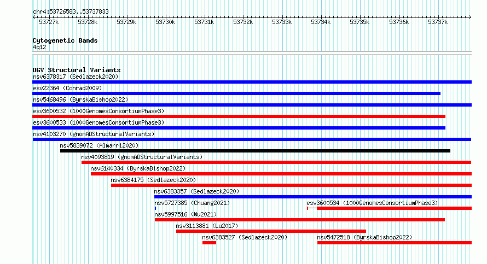
Task: Click the 53735k ruler position
Action: pyautogui.click(x=360, y=22)
